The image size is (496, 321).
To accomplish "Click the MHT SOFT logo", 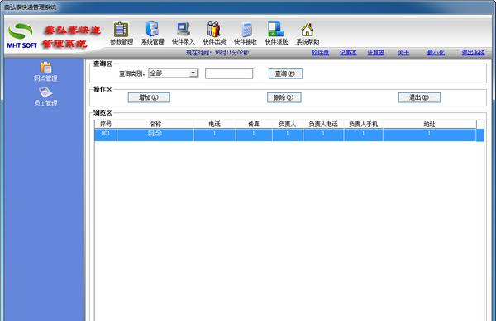I will click(21, 35).
